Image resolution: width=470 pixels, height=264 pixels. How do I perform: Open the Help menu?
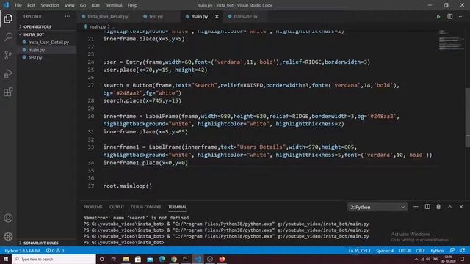[x=132, y=5]
